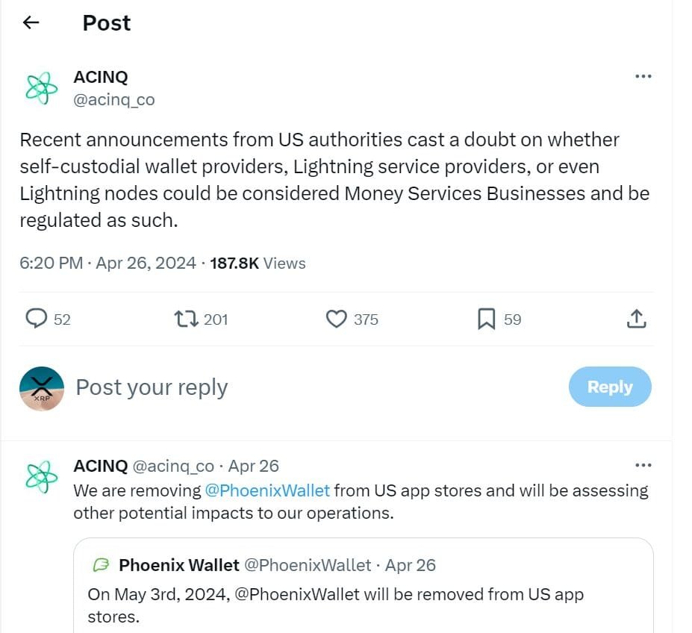The height and width of the screenshot is (633, 692).
Task: Click the reply comment icon
Action: [x=37, y=319]
